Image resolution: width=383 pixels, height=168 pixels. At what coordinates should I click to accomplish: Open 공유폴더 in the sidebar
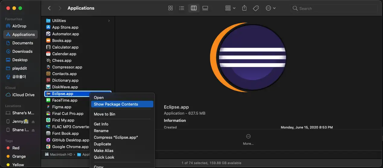click(x=21, y=77)
